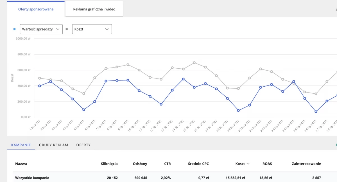Viewport: 337px width, 182px height.
Task: Open the OFERTY tab
Action: click(83, 145)
